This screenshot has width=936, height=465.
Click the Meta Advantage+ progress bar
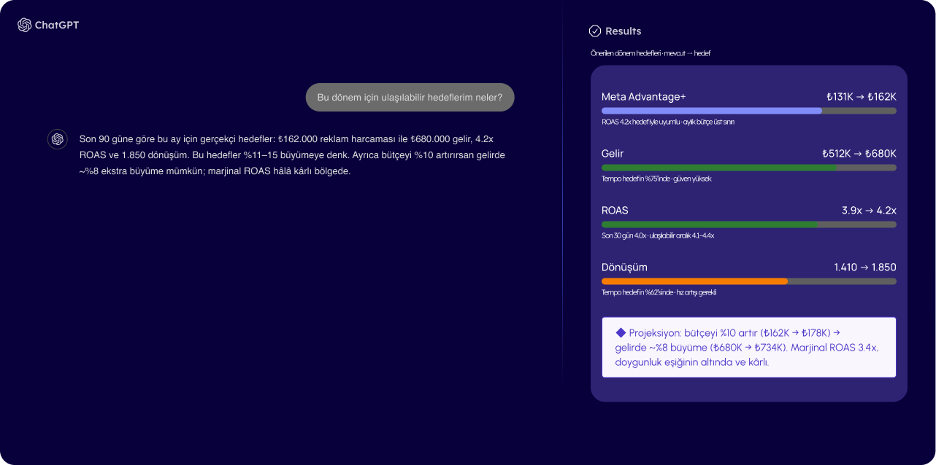coord(749,111)
